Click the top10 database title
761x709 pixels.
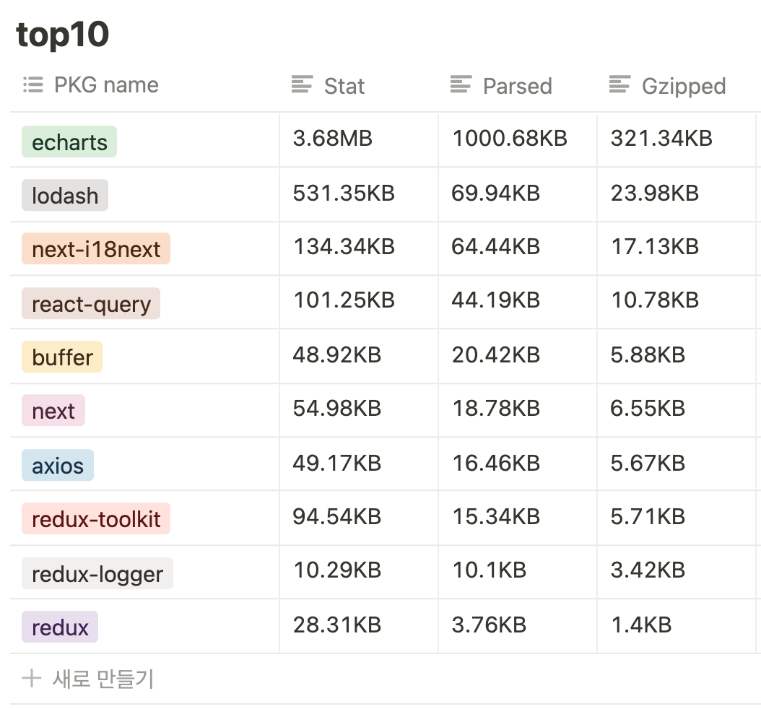coord(63,35)
